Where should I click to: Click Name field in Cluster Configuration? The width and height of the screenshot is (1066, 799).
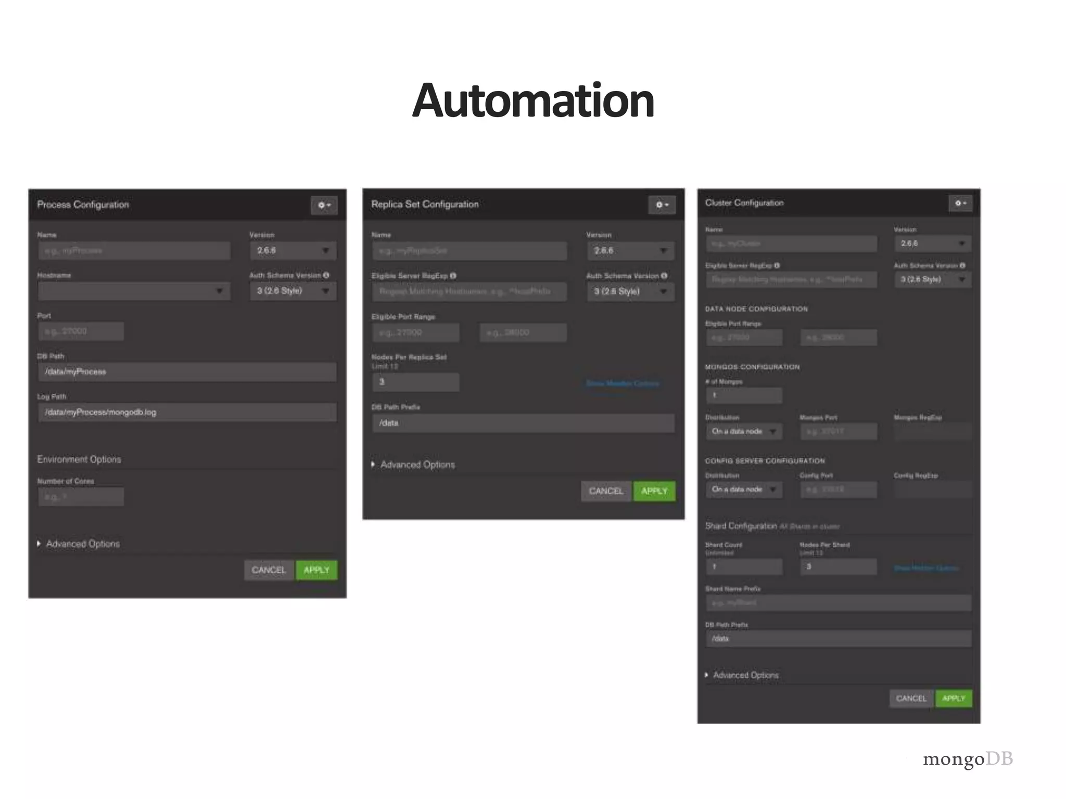[x=791, y=243]
